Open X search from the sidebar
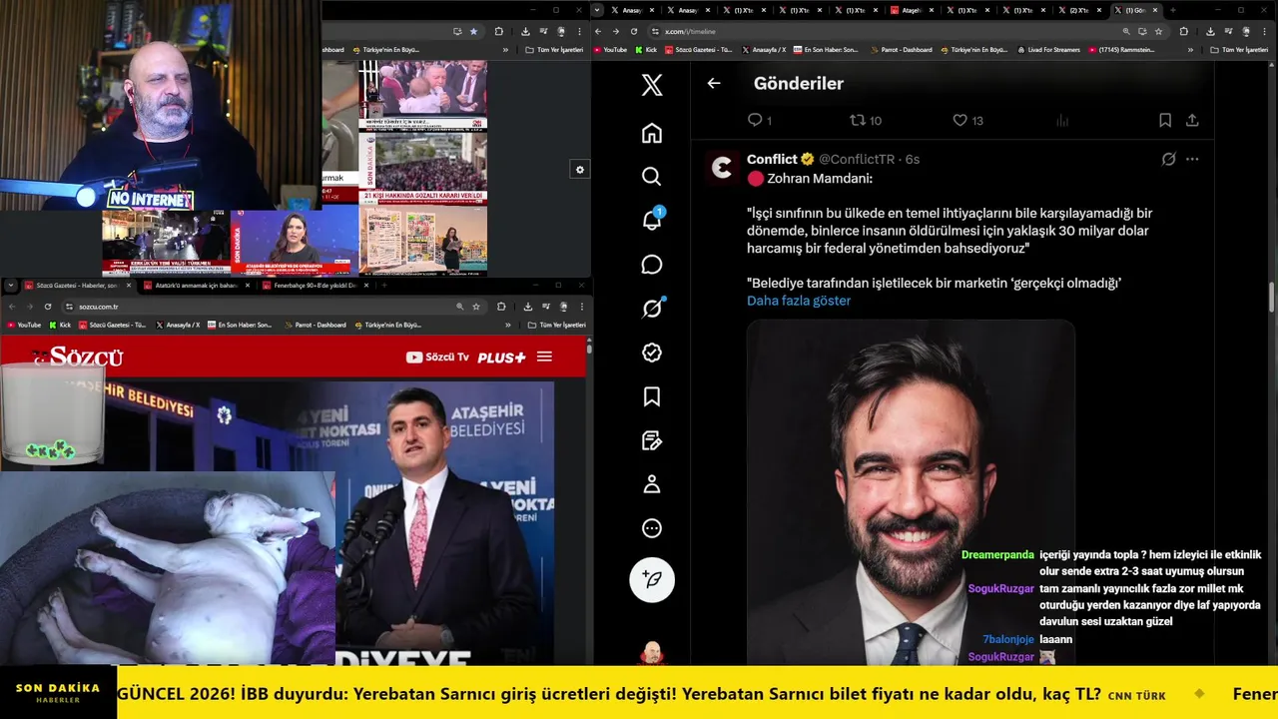This screenshot has height=719, width=1278. (652, 177)
